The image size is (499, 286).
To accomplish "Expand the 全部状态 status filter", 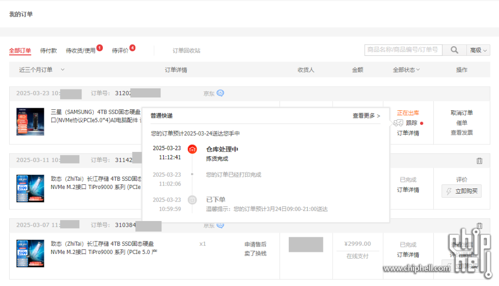I will pyautogui.click(x=406, y=70).
